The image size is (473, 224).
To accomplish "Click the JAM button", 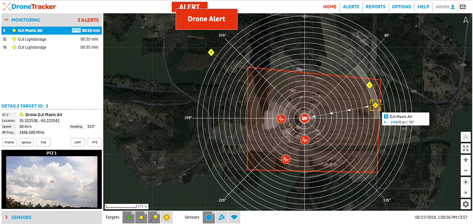I will (78, 142).
